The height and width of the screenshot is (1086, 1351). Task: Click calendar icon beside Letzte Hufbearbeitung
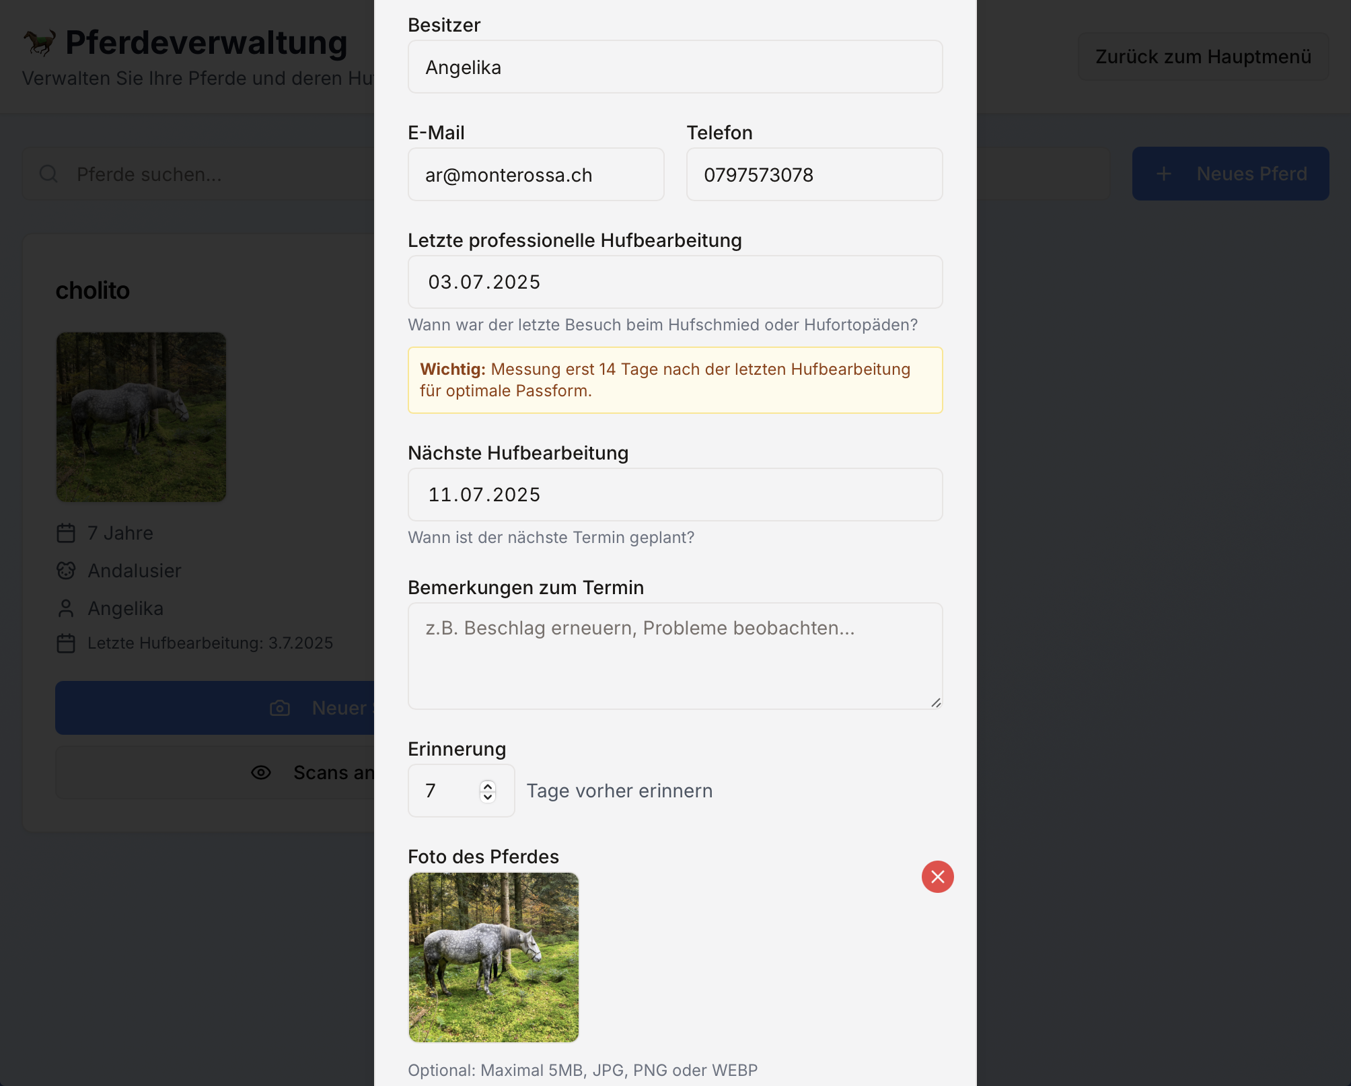point(66,644)
